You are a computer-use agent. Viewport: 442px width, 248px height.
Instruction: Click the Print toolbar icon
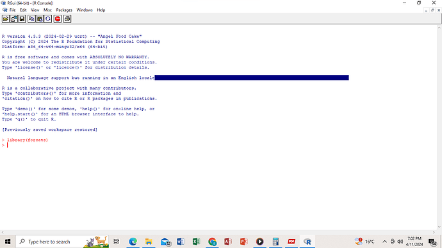pos(67,19)
